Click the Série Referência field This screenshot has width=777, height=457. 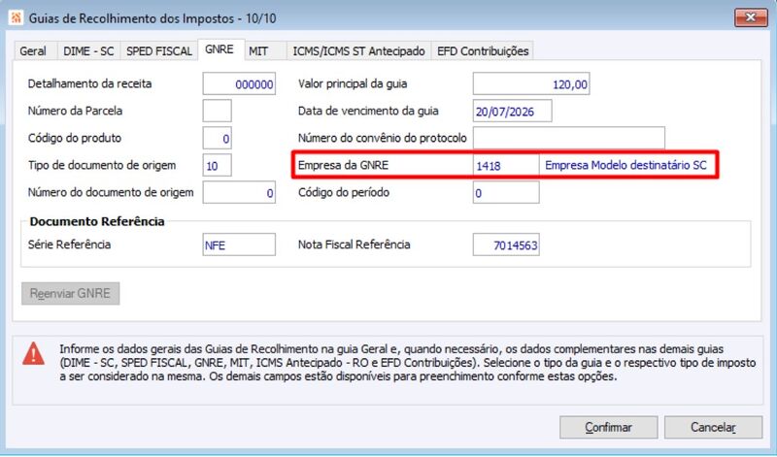[239, 245]
